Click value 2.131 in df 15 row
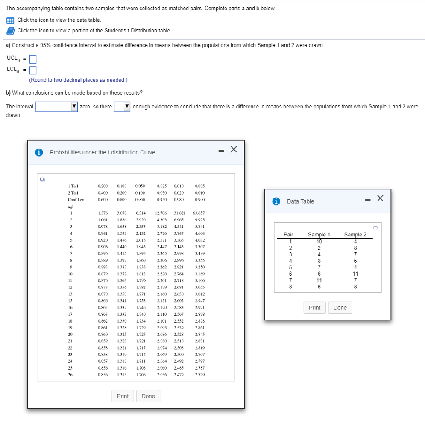The image size is (425, 437). pos(162,301)
